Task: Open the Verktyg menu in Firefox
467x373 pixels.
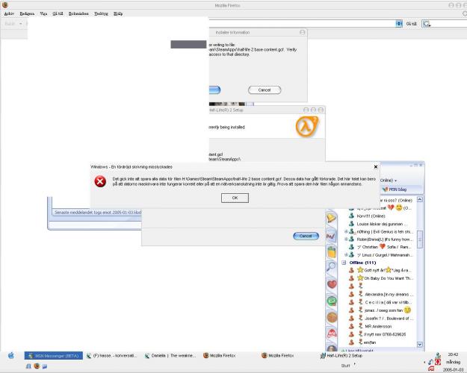Action: click(101, 13)
